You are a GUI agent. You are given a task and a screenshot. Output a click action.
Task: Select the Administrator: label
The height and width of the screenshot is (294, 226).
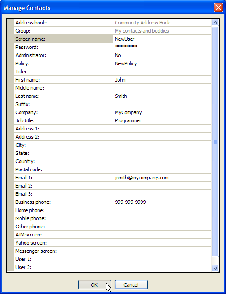[64, 55]
